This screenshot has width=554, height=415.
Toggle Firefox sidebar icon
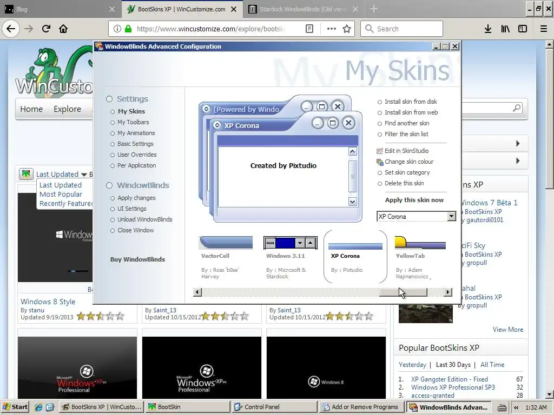pos(523,29)
